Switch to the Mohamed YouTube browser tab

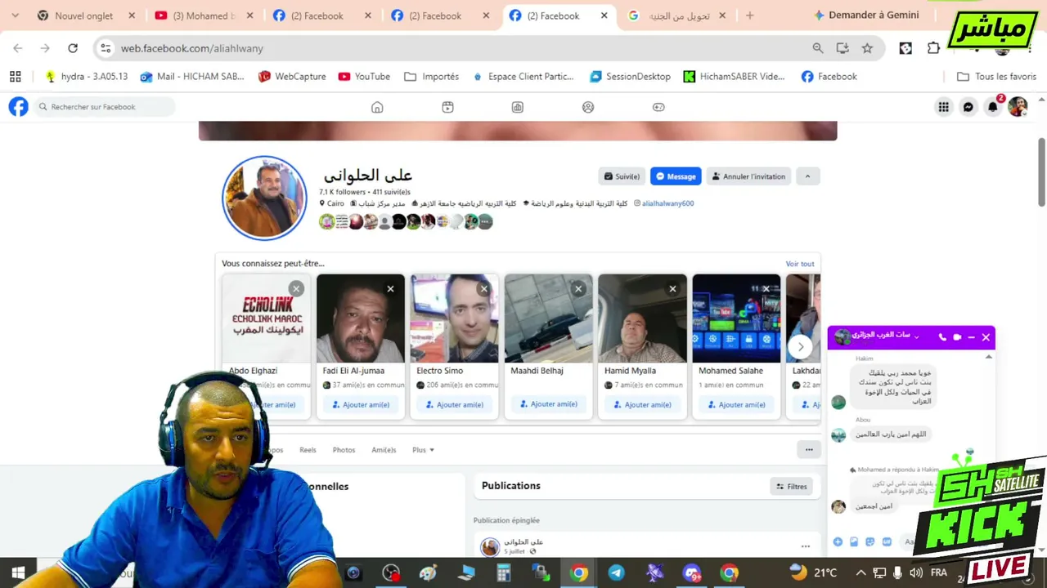pyautogui.click(x=204, y=16)
